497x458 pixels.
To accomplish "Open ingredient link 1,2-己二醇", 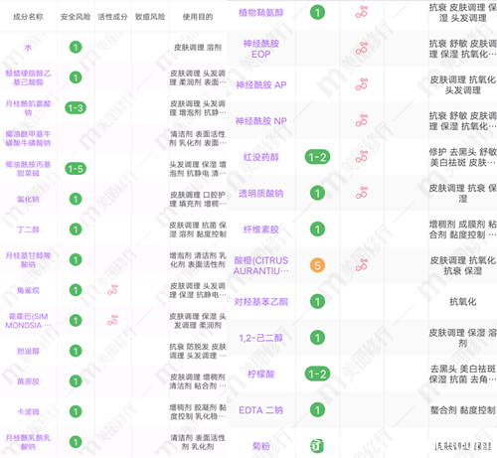I will (x=261, y=338).
